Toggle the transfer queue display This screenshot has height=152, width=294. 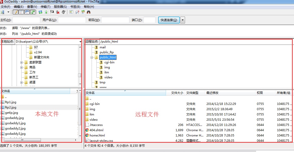coord(33,12)
